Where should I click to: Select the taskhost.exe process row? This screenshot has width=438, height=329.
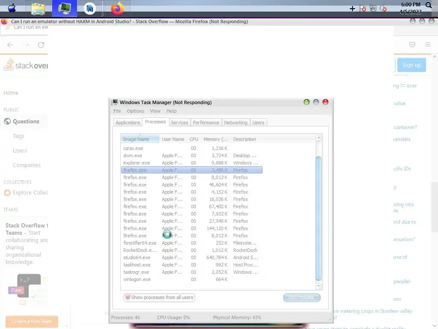pyautogui.click(x=192, y=265)
